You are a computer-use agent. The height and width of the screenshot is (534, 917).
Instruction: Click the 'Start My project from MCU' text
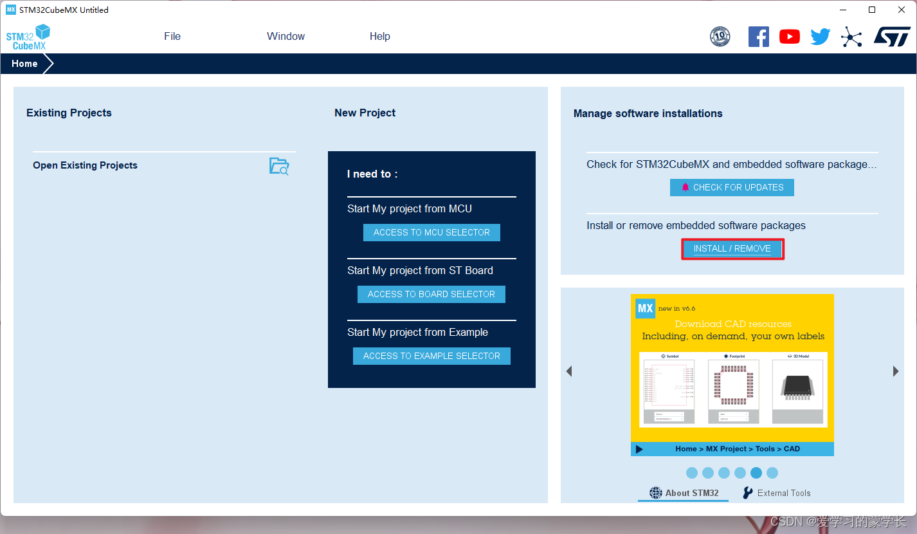(410, 208)
